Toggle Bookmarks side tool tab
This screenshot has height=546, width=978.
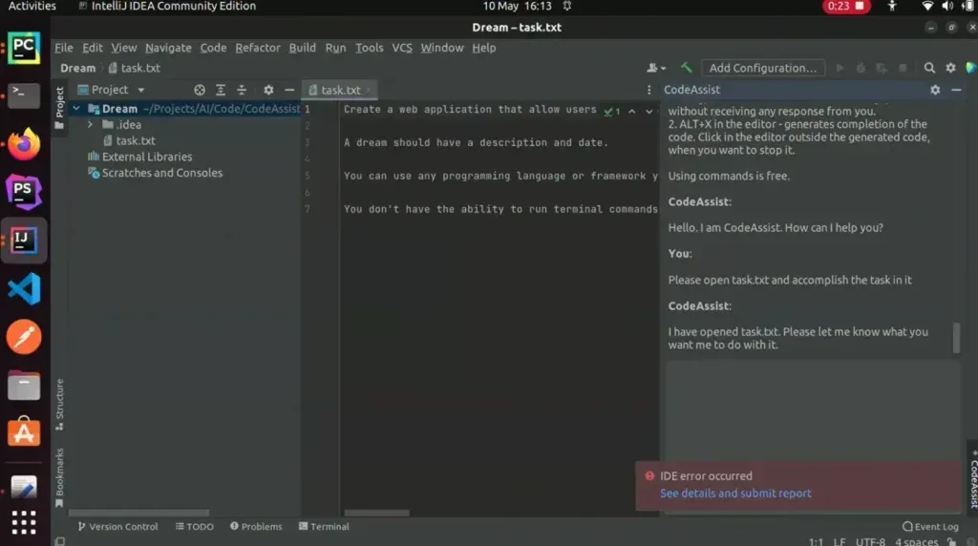point(59,477)
